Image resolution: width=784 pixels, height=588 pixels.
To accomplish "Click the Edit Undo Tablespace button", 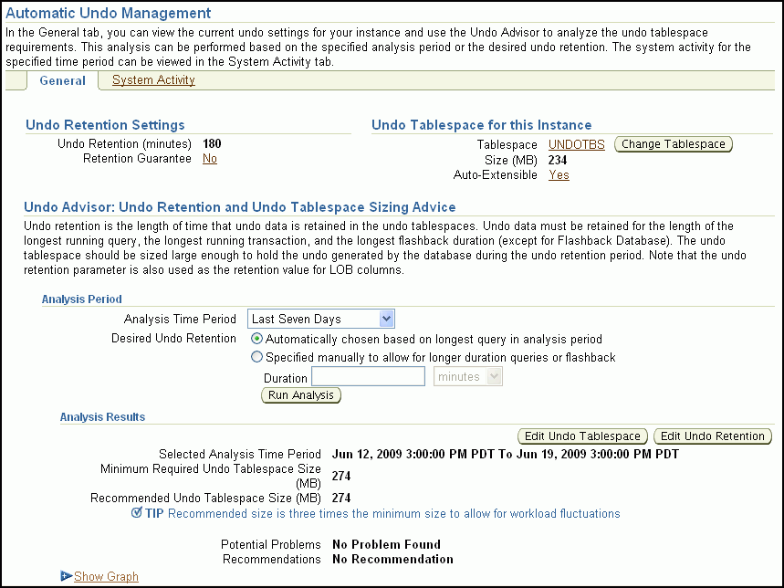I will click(582, 436).
